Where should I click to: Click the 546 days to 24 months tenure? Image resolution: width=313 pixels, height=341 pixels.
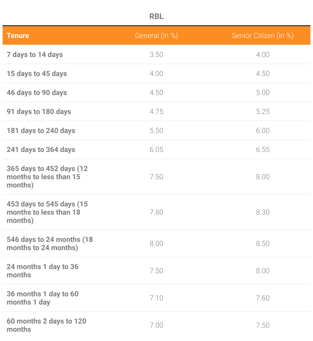[50, 243]
